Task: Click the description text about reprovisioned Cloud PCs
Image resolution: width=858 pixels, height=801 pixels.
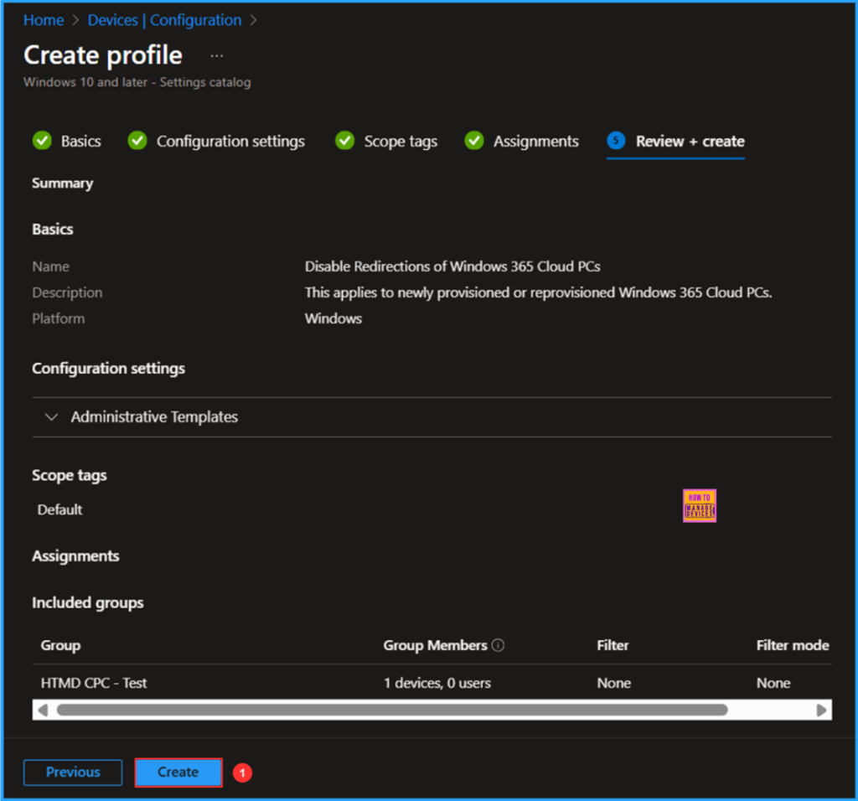Action: [x=539, y=292]
